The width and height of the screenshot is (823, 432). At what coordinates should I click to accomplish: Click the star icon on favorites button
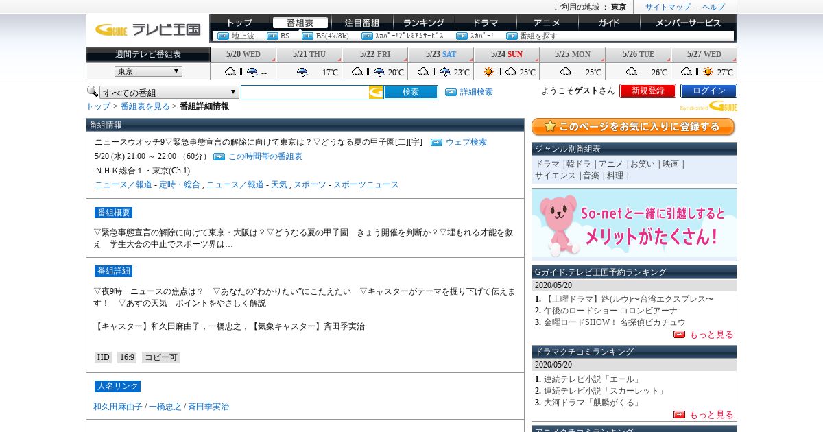(549, 127)
